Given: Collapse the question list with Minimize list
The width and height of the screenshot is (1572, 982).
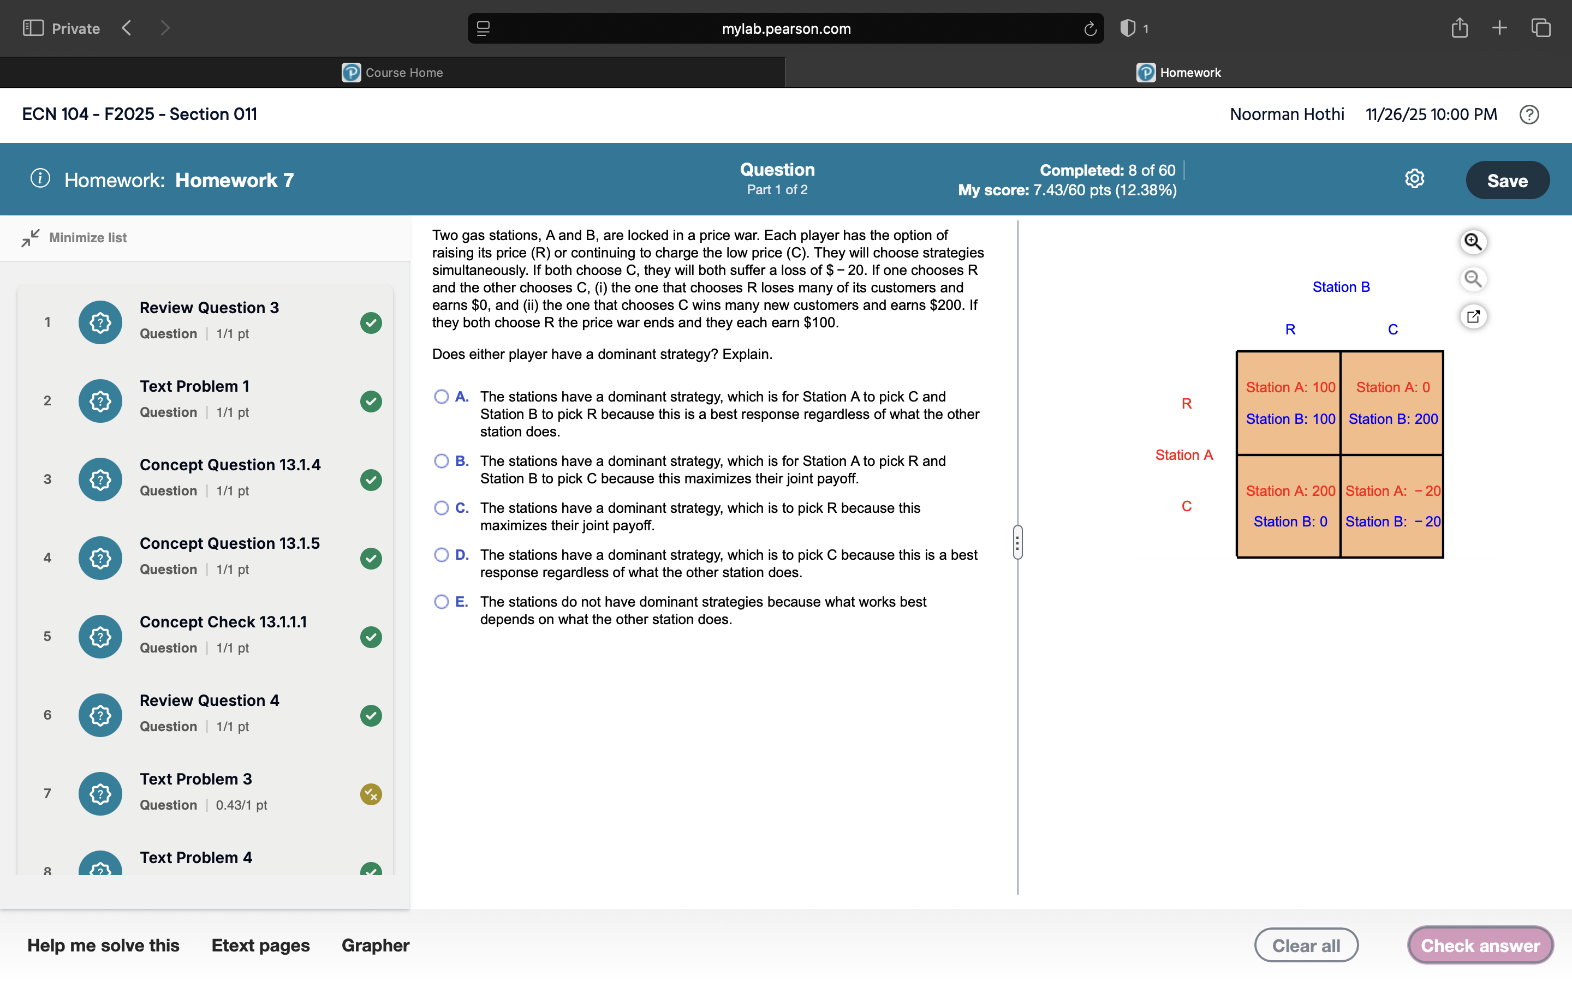Looking at the screenshot, I should 74,238.
